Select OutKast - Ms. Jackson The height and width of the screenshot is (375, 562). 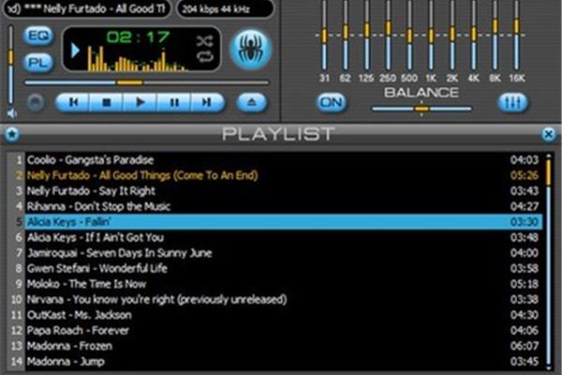coord(283,315)
